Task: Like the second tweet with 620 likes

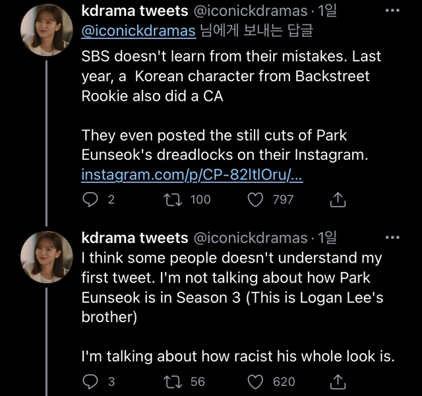Action: pyautogui.click(x=255, y=381)
